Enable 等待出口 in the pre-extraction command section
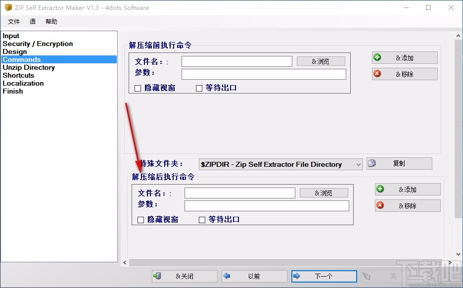Image resolution: width=463 pixels, height=288 pixels. pos(199,88)
